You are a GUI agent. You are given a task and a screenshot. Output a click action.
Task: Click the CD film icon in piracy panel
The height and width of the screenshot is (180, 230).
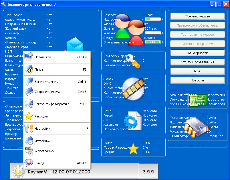pos(133,89)
